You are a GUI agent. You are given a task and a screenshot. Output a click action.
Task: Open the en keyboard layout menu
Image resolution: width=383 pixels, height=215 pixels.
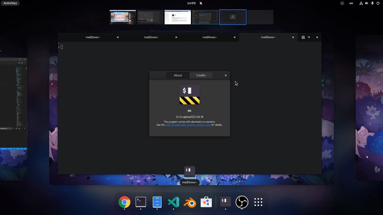coord(351,3)
